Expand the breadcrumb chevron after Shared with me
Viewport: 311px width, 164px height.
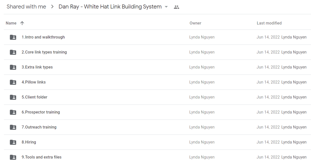click(x=52, y=7)
